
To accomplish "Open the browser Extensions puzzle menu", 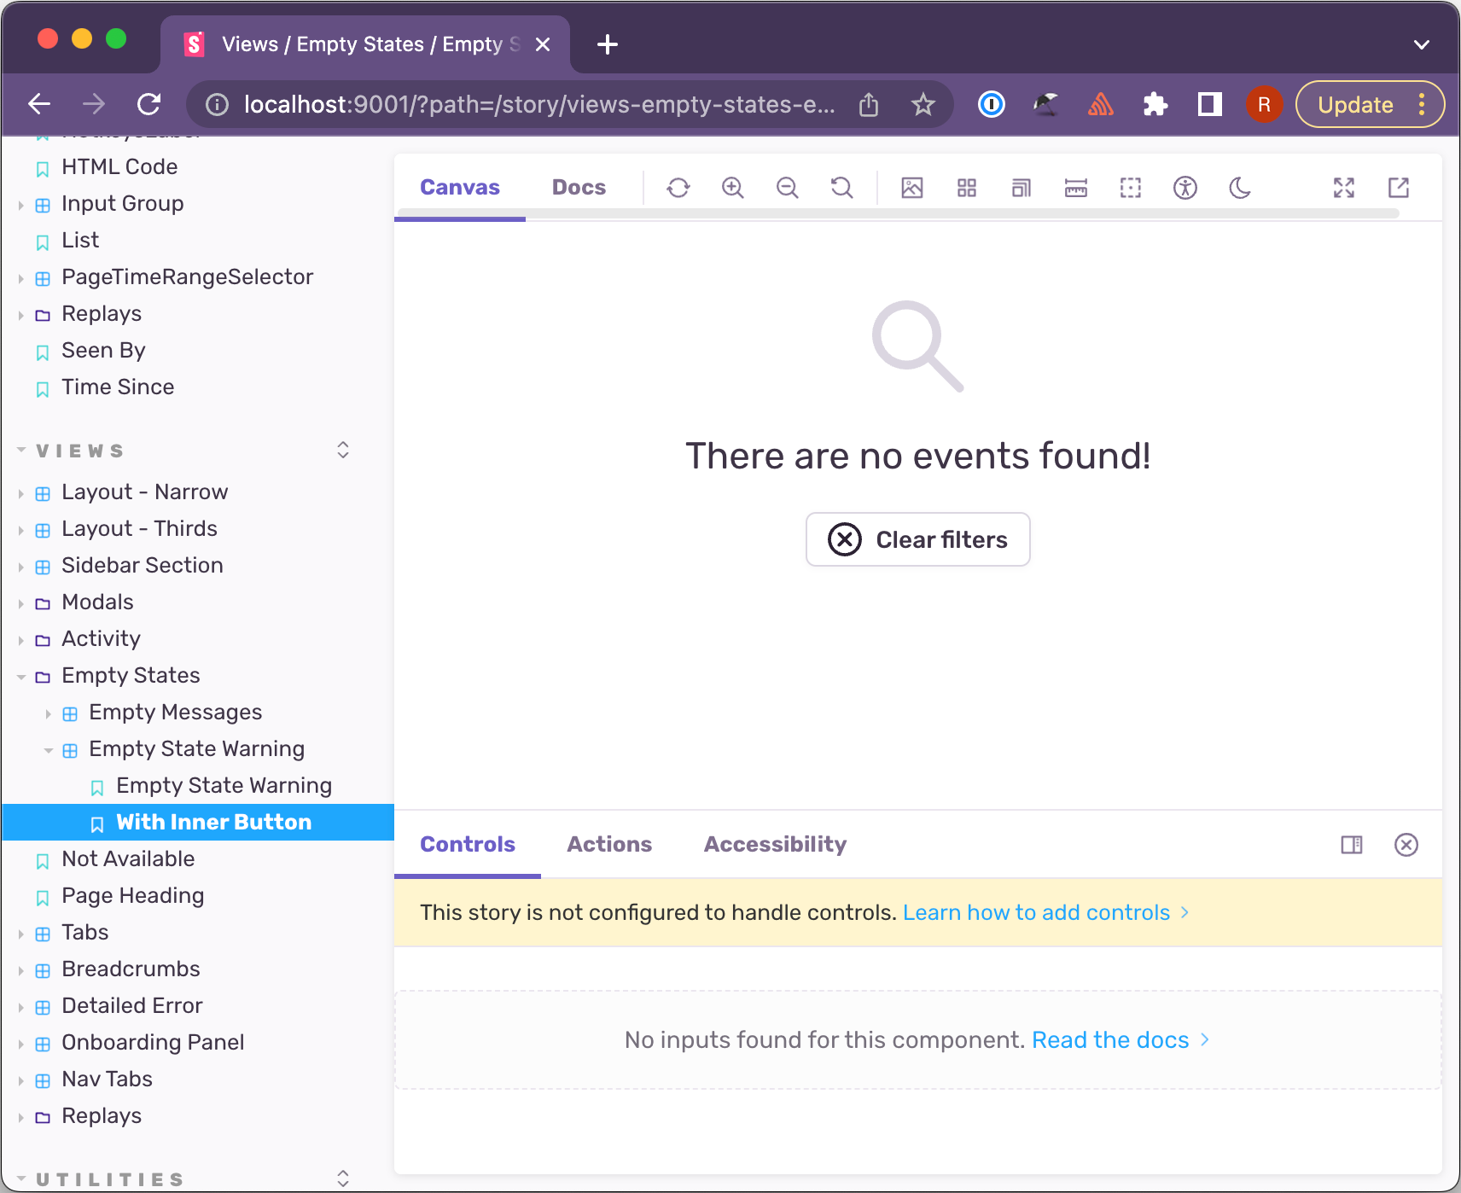I will (1155, 104).
